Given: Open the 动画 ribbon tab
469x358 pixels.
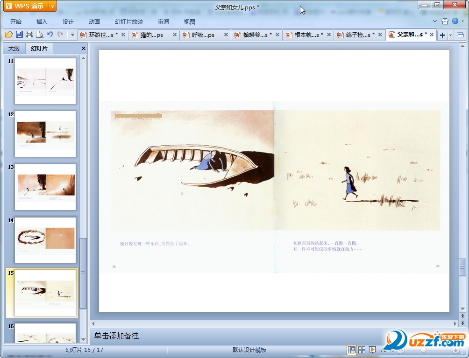Looking at the screenshot, I should coord(94,22).
